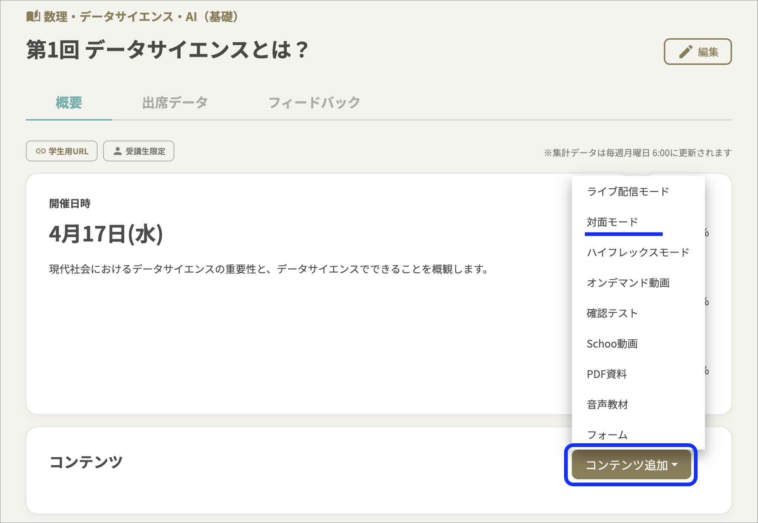
Task: Click the person icon in 受講生限定
Action: (118, 151)
